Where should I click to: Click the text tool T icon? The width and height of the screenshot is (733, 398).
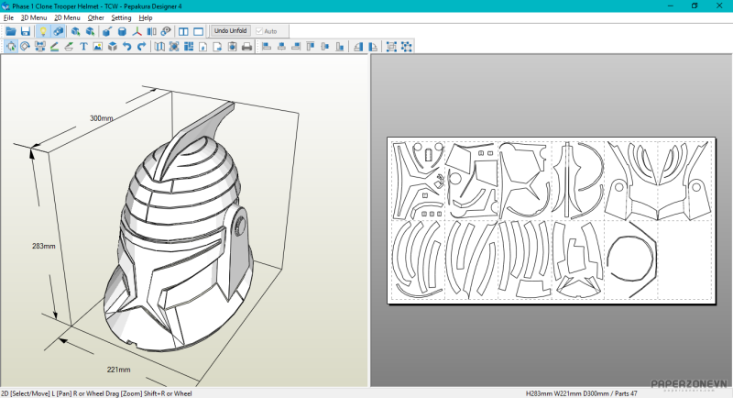click(x=83, y=47)
